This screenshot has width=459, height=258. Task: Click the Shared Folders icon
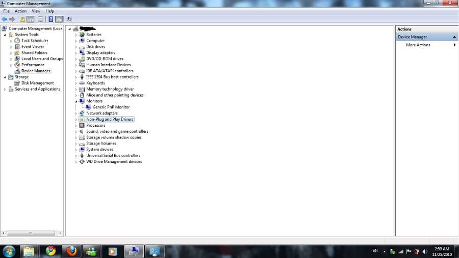(17, 53)
